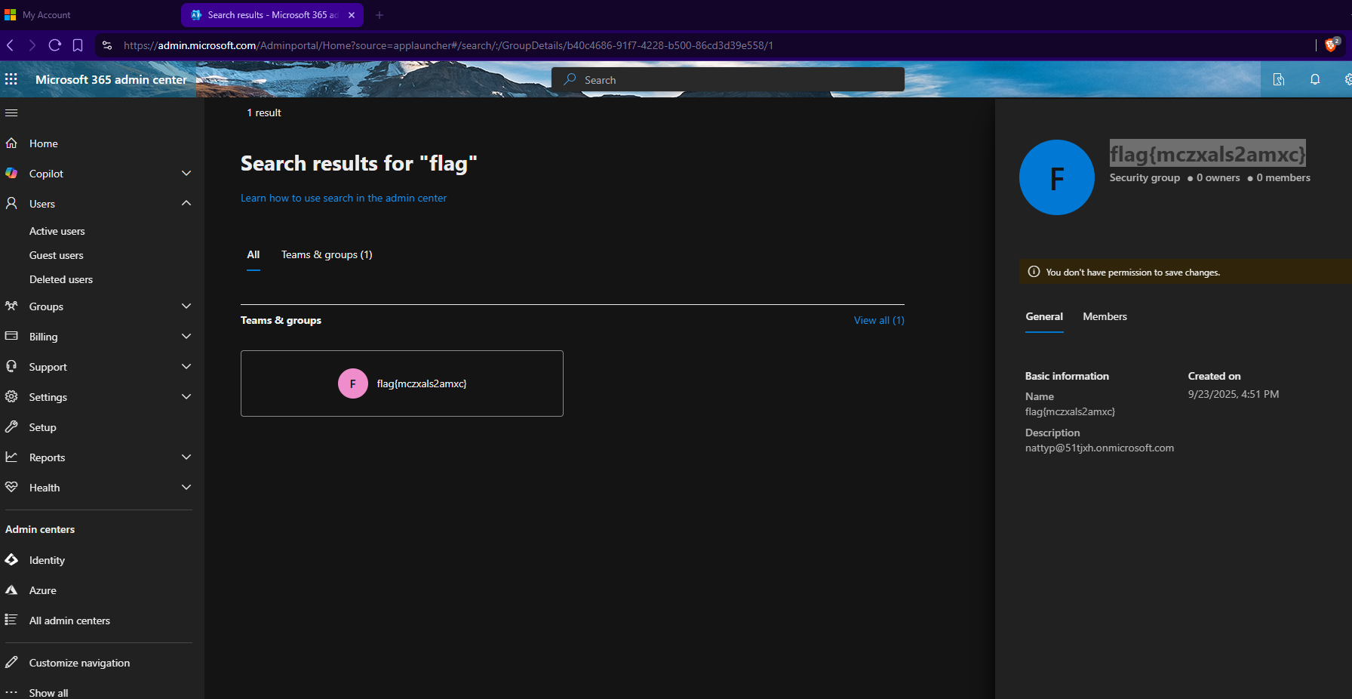Click the Windows logo icon on My Account tab
Viewport: 1352px width, 699px height.
(x=10, y=15)
